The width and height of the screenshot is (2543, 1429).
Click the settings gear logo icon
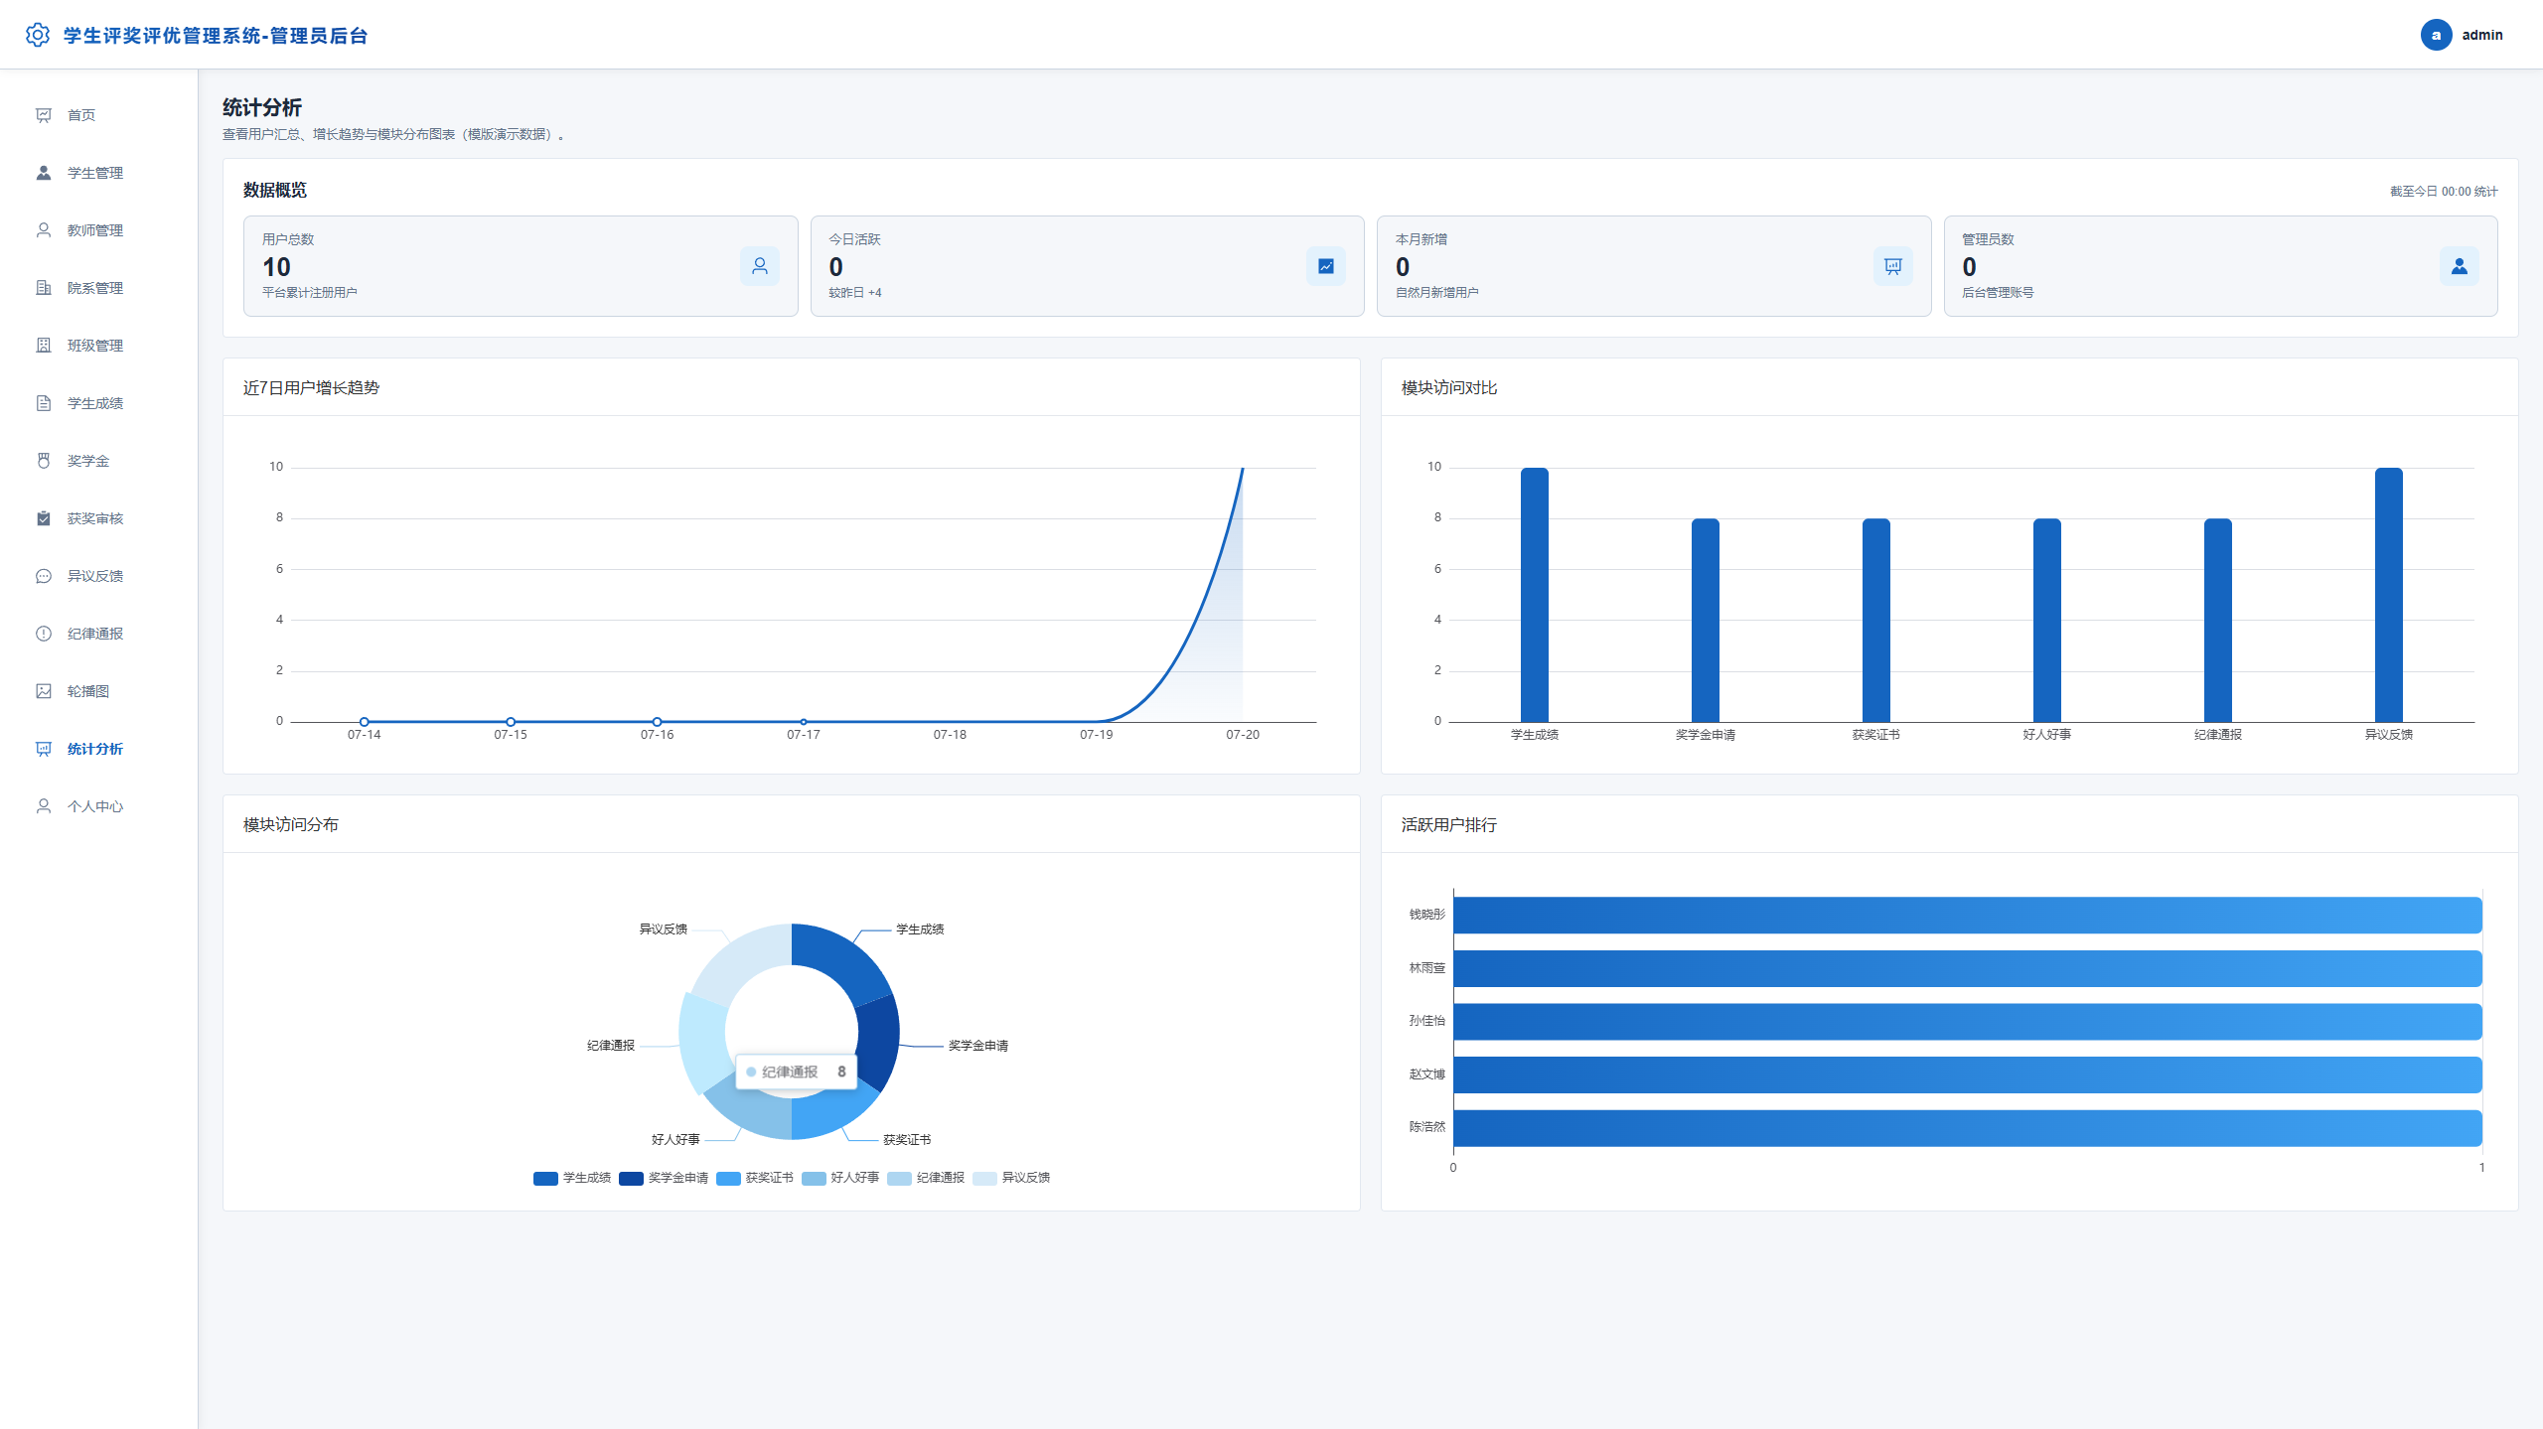click(x=37, y=35)
